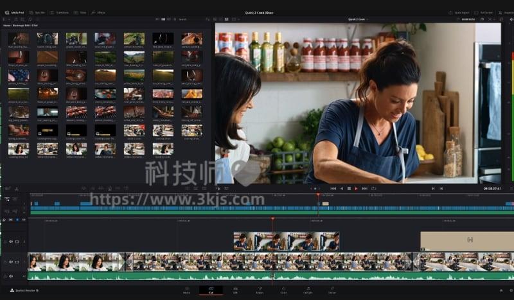Jump to next edit point
514x300 pixels.
pyautogui.click(x=441, y=188)
